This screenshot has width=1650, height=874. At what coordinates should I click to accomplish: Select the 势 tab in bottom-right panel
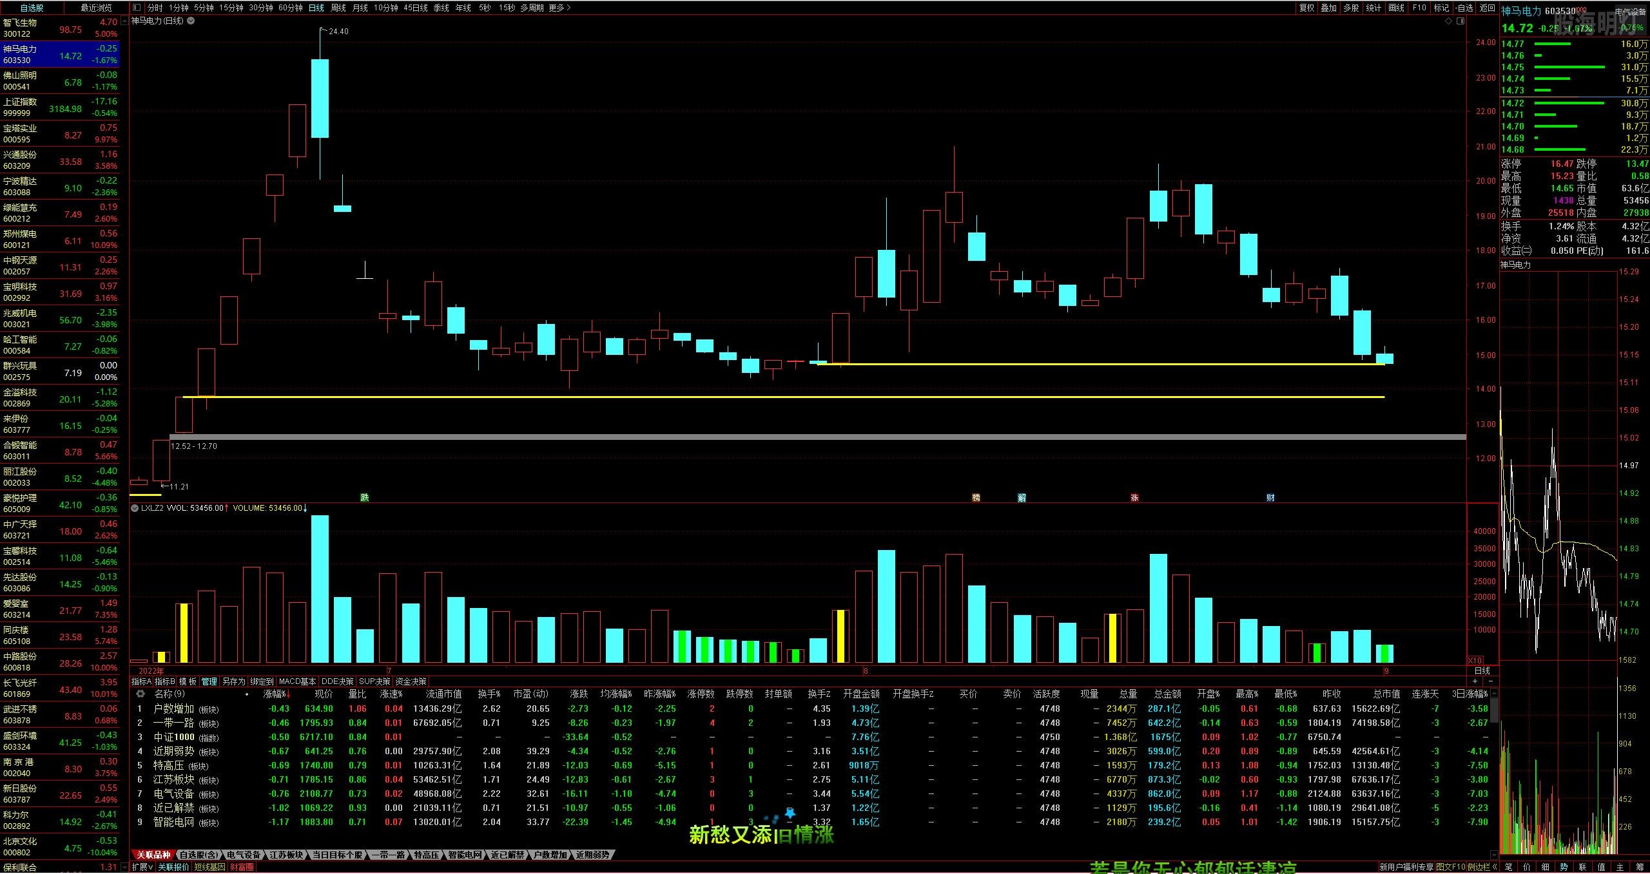[1564, 867]
